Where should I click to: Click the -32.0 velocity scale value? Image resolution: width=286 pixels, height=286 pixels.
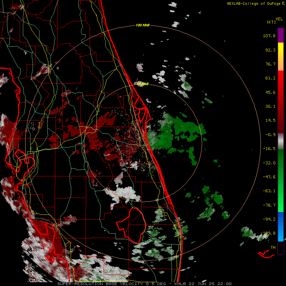(x=269, y=163)
